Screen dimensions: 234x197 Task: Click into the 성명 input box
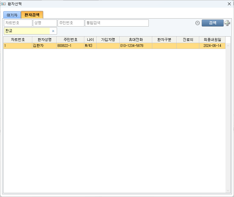click(45, 23)
